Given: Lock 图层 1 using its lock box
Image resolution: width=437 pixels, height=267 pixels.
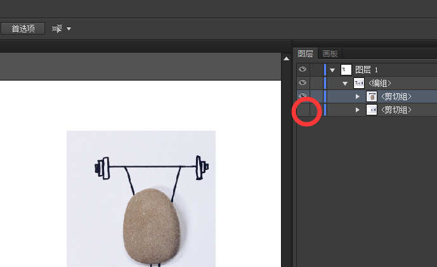Looking at the screenshot, I should click(316, 70).
